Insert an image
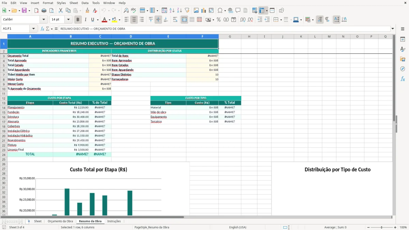The image size is (409, 230). [196, 11]
